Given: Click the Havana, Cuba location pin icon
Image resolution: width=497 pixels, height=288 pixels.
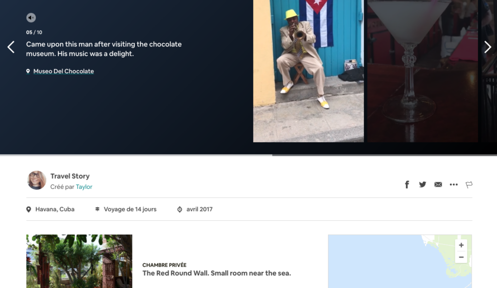Looking at the screenshot, I should tap(29, 209).
